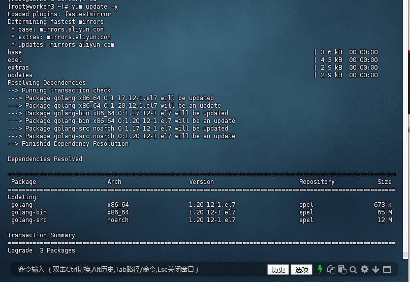This screenshot has height=282, width=410.
Task: Click 'Resolving Dependencies' line
Action: 47,83
